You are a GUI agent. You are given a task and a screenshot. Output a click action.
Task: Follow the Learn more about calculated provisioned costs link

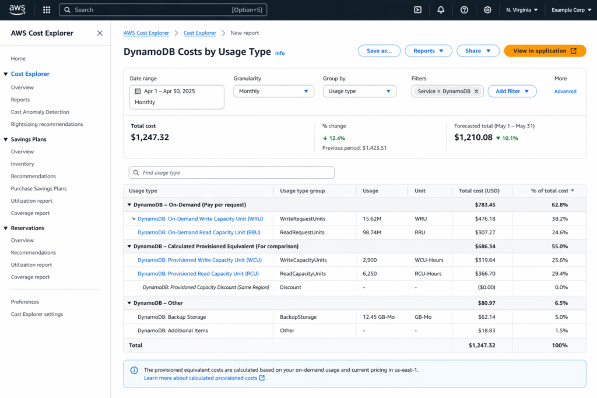pyautogui.click(x=201, y=378)
